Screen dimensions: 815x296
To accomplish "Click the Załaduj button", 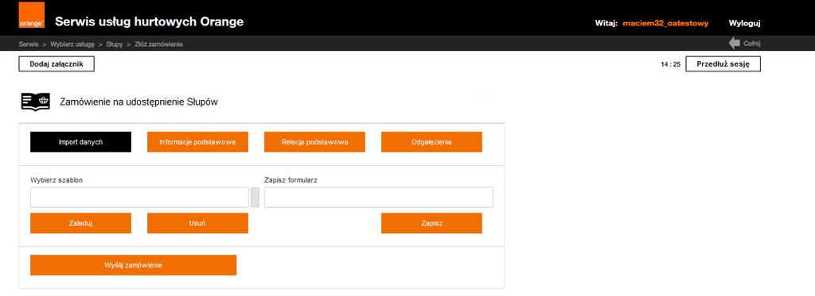I will click(80, 224).
